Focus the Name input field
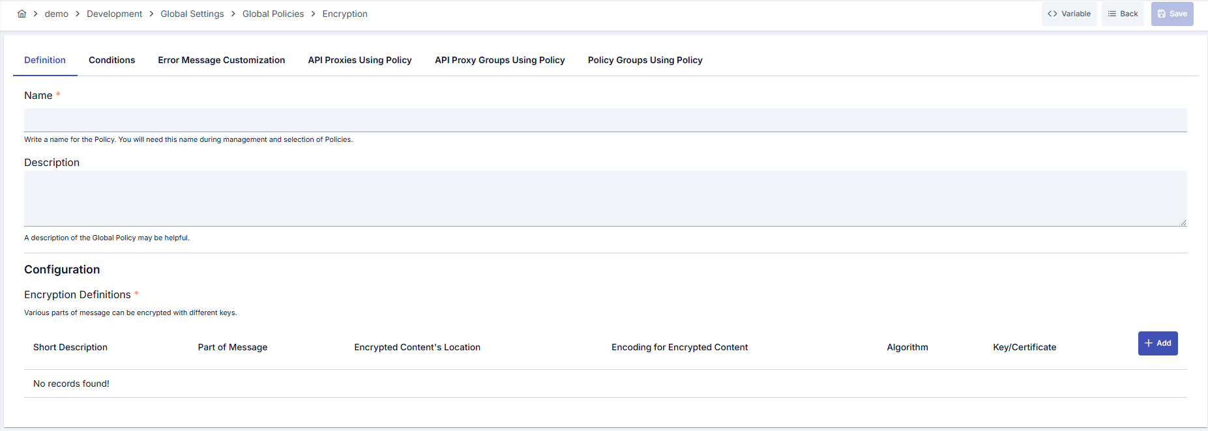This screenshot has height=431, width=1208. 605,120
